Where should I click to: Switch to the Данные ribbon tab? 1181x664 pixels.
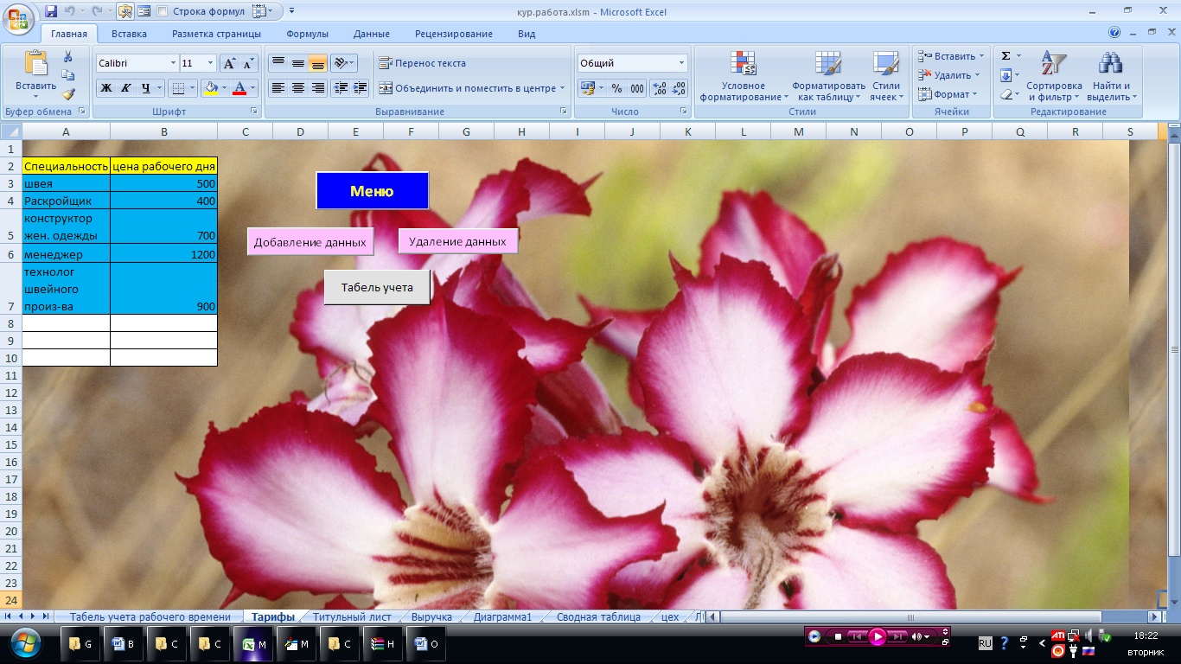[372, 34]
